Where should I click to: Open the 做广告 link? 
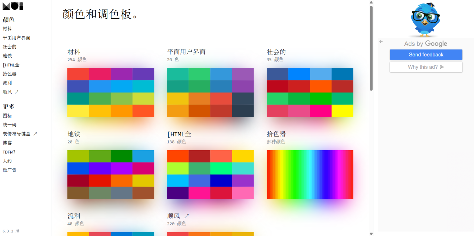(9, 170)
